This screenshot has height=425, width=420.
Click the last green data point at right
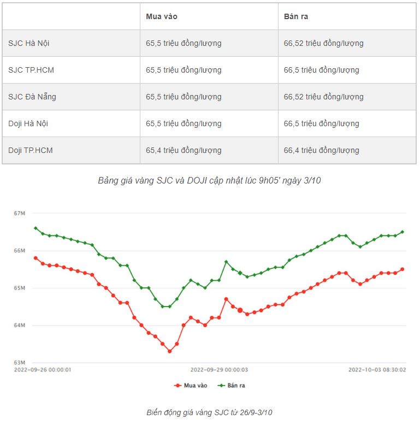[403, 232]
